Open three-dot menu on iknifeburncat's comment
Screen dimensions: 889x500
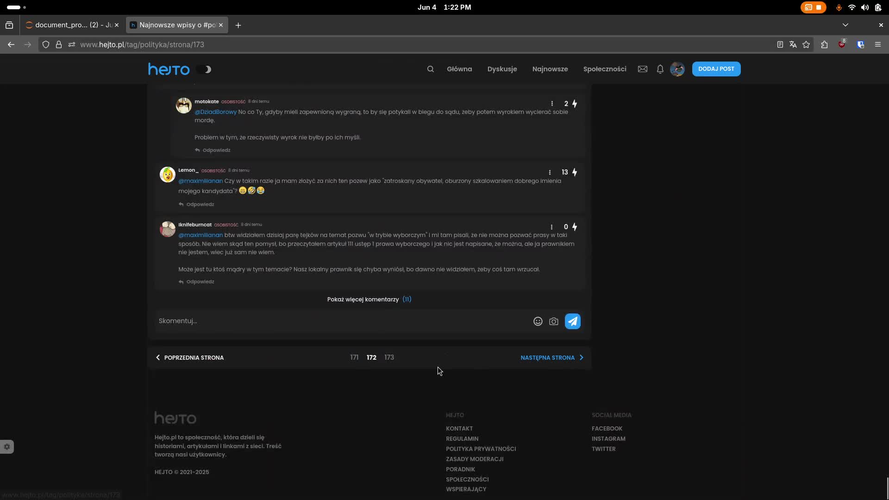pos(551,227)
